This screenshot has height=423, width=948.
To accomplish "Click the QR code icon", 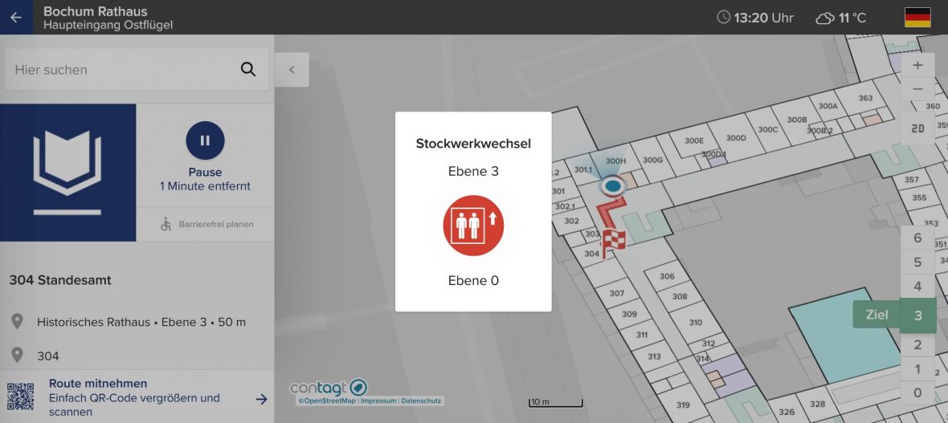I will (x=21, y=397).
